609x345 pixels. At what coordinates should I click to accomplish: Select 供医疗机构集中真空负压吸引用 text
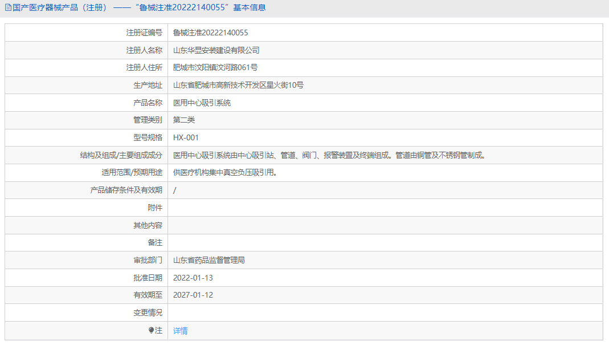[x=225, y=172]
